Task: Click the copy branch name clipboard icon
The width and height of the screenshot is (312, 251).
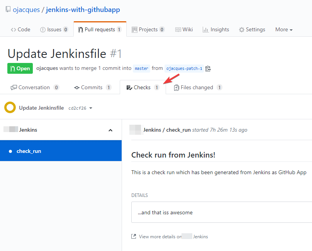Action: coord(208,69)
